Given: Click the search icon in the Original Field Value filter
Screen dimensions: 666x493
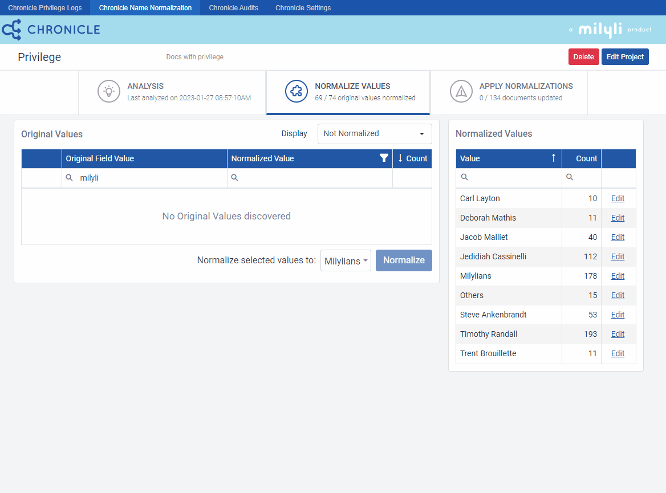Looking at the screenshot, I should (69, 177).
